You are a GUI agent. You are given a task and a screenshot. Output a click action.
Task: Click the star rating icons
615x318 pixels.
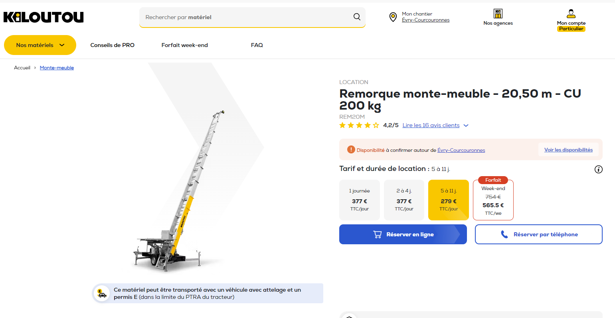click(x=359, y=126)
